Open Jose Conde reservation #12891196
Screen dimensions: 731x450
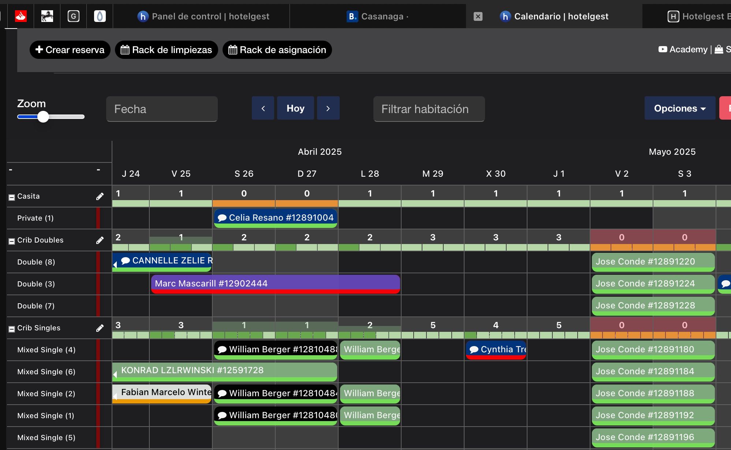[x=653, y=438]
